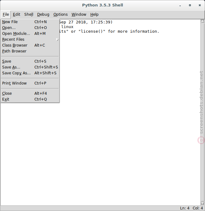Click the word 'linux' in shell
The height and width of the screenshot is (211, 205).
[67, 27]
